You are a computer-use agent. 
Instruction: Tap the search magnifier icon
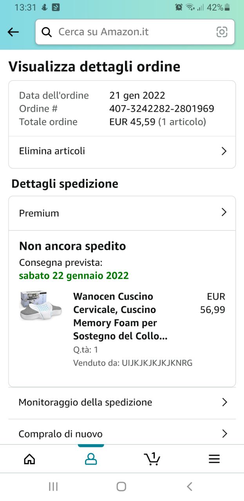[x=47, y=32]
